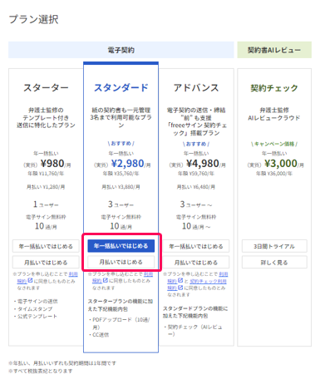This screenshot has width=325, height=379.
Task: Click the スターター plan title
Action: (46, 88)
